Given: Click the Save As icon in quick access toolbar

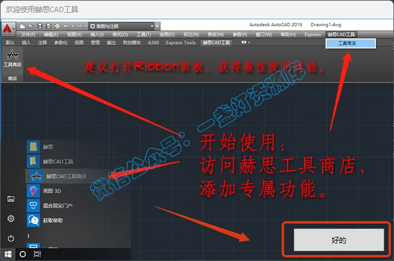Looking at the screenshot, I should point(49,26).
